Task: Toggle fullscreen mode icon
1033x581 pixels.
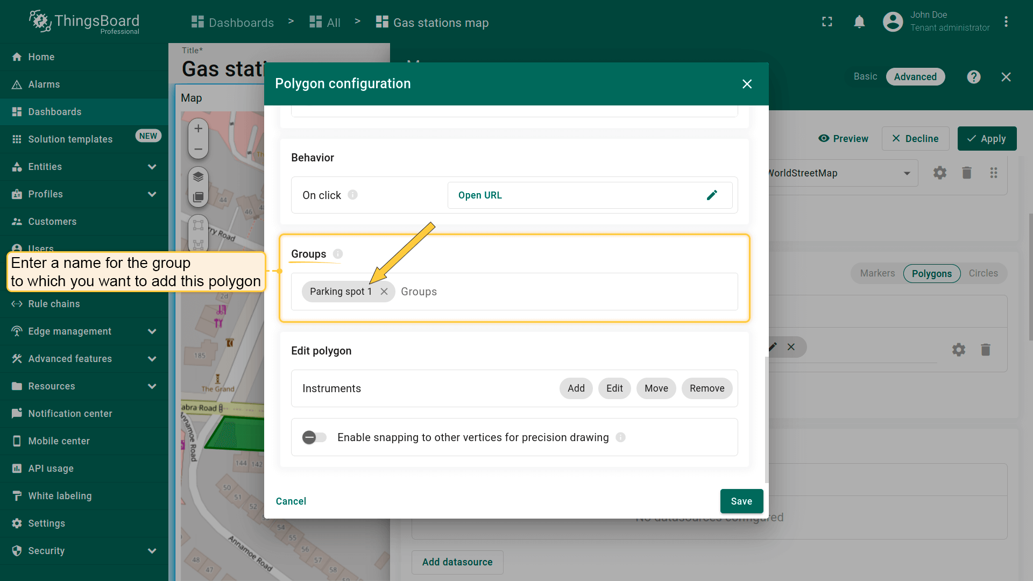Action: tap(827, 22)
